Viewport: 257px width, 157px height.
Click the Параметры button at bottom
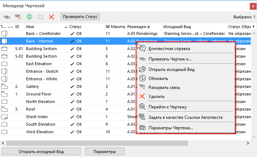[105, 152]
